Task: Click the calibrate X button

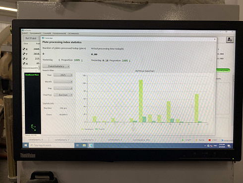Action: pyautogui.click(x=36, y=140)
